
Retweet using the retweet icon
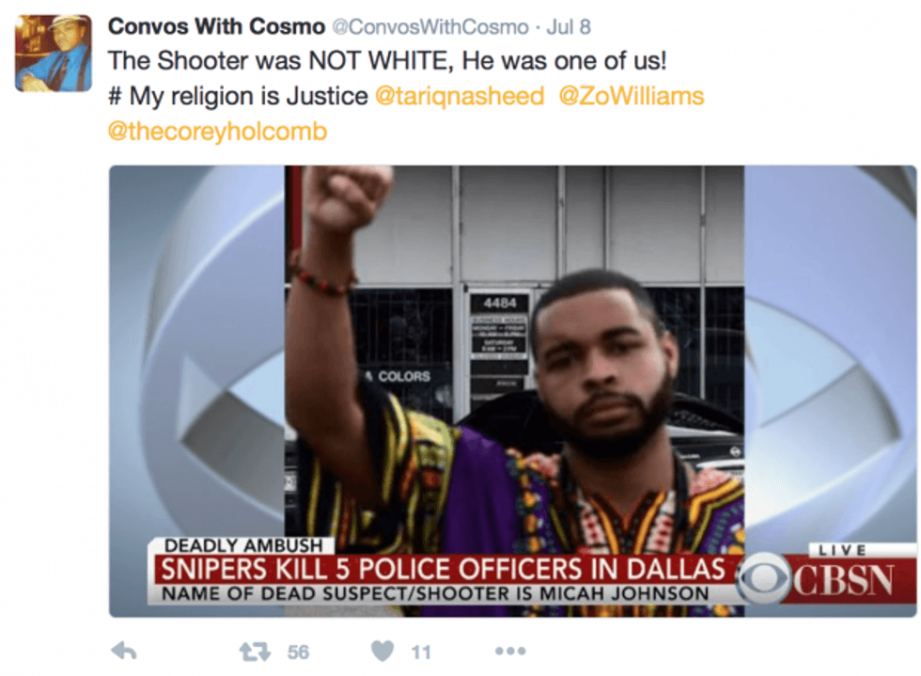pos(255,652)
